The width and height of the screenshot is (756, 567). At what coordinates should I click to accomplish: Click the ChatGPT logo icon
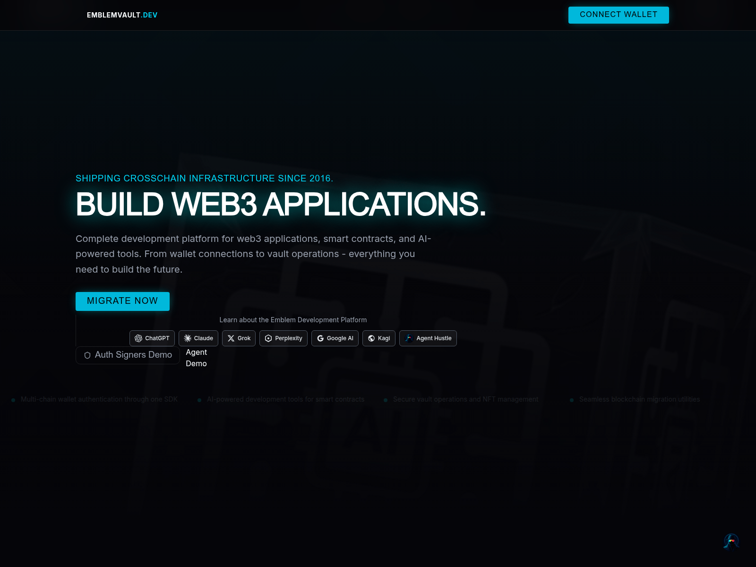tap(138, 338)
